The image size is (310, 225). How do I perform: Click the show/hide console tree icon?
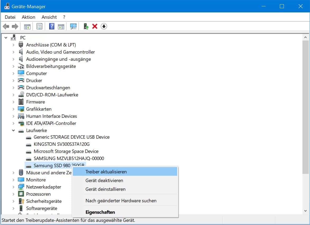[x=27, y=26]
